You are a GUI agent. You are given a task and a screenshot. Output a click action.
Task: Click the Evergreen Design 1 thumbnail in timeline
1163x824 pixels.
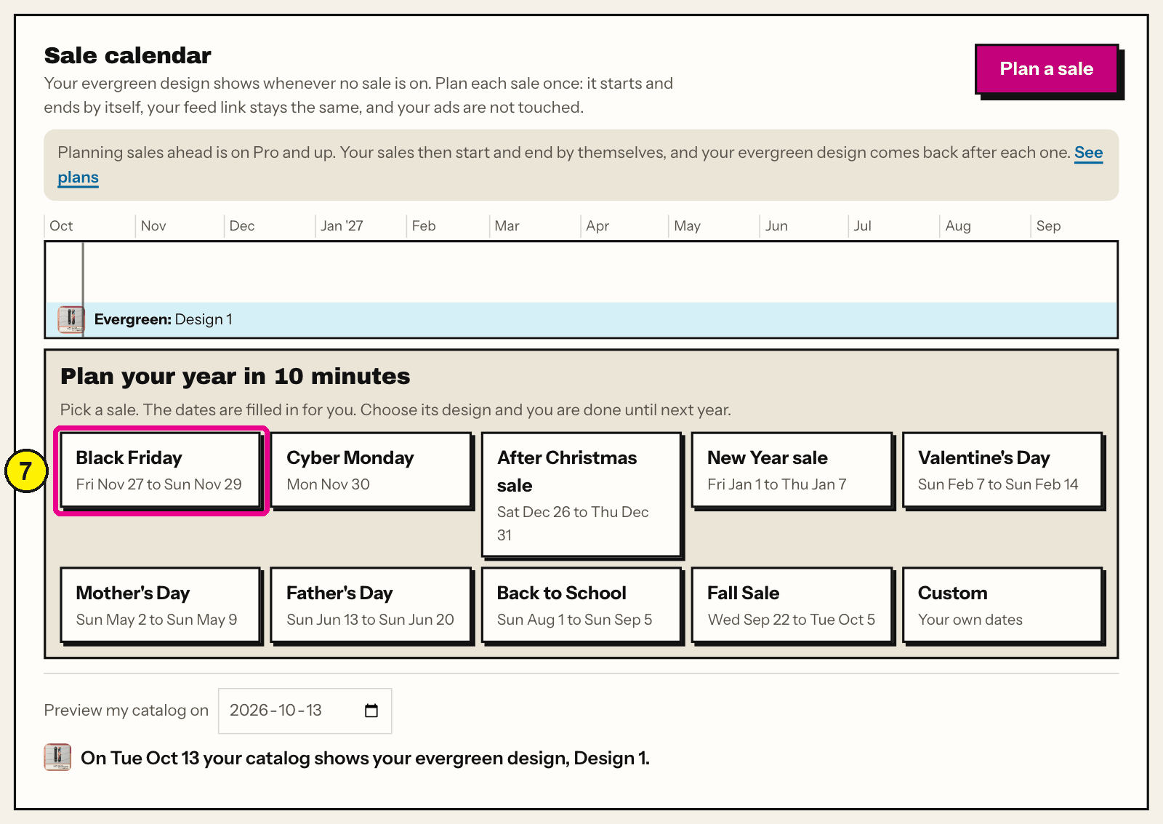tap(71, 319)
